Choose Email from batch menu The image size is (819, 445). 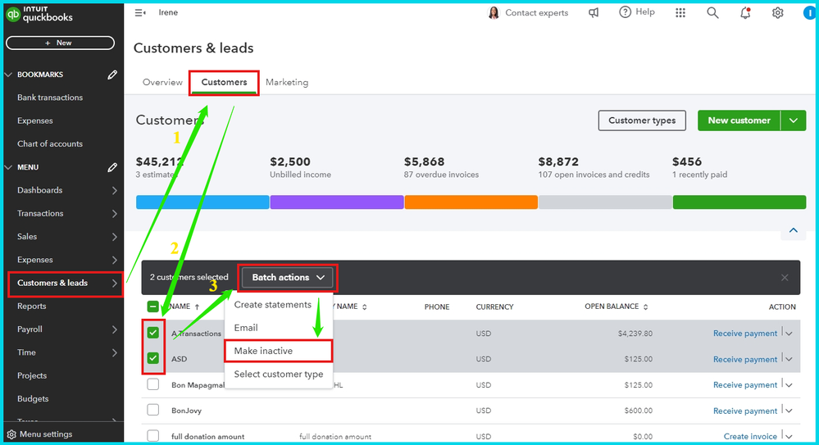(x=279, y=328)
